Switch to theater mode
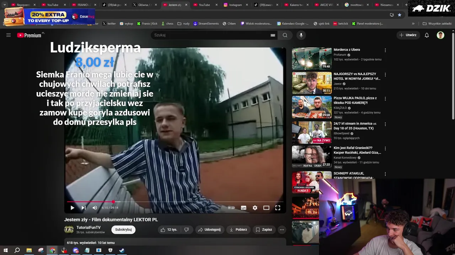455x255 pixels. coord(266,208)
